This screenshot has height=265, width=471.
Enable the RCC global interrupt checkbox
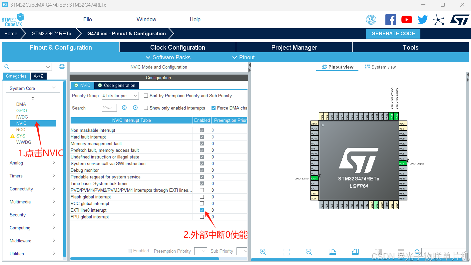pyautogui.click(x=202, y=203)
